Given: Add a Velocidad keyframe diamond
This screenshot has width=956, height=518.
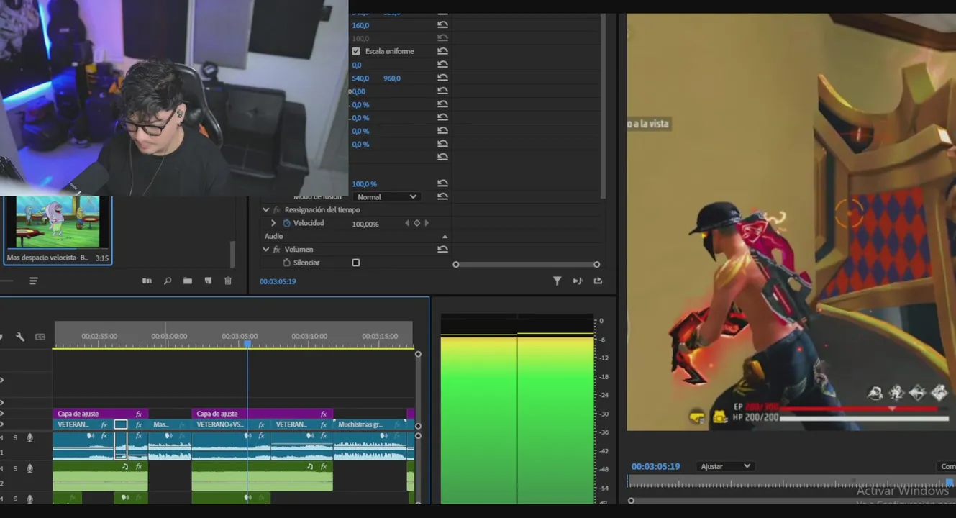Looking at the screenshot, I should tap(416, 223).
